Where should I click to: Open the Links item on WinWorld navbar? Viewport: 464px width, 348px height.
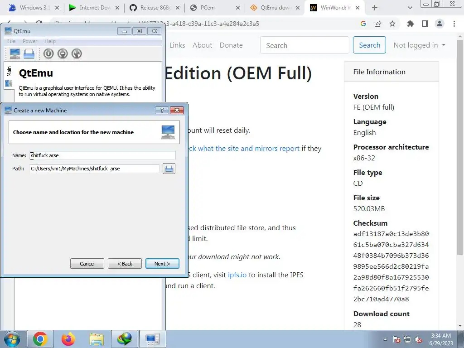pos(177,45)
